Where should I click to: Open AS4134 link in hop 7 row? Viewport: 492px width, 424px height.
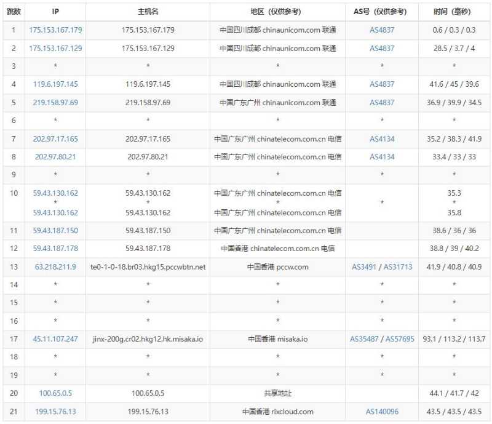382,139
